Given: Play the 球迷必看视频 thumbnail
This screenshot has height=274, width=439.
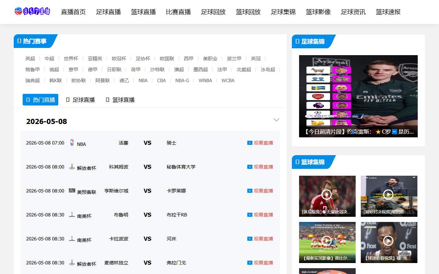Looking at the screenshot, I should click(389, 242).
